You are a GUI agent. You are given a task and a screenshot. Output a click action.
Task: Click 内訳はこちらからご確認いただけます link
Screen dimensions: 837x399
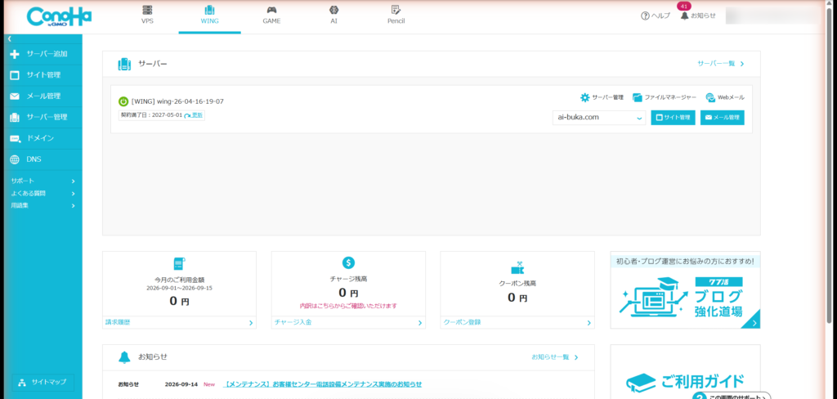[348, 306]
